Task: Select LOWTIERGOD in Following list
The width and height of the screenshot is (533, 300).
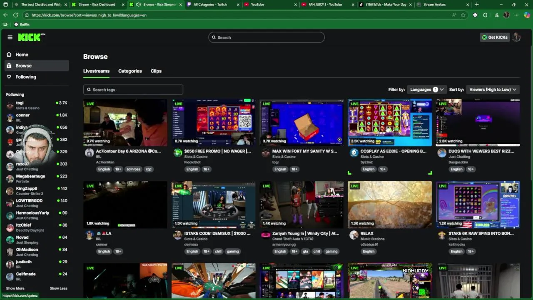Action: click(37, 203)
